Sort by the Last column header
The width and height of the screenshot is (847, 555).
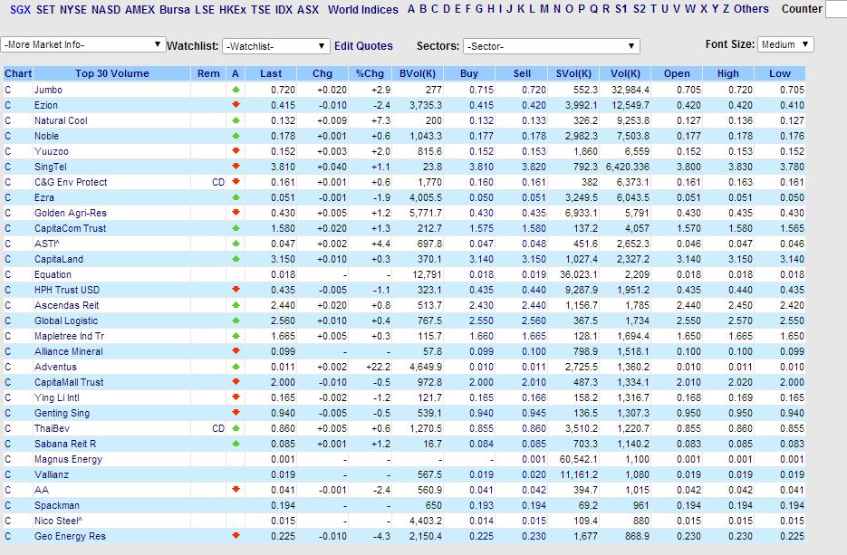point(271,73)
